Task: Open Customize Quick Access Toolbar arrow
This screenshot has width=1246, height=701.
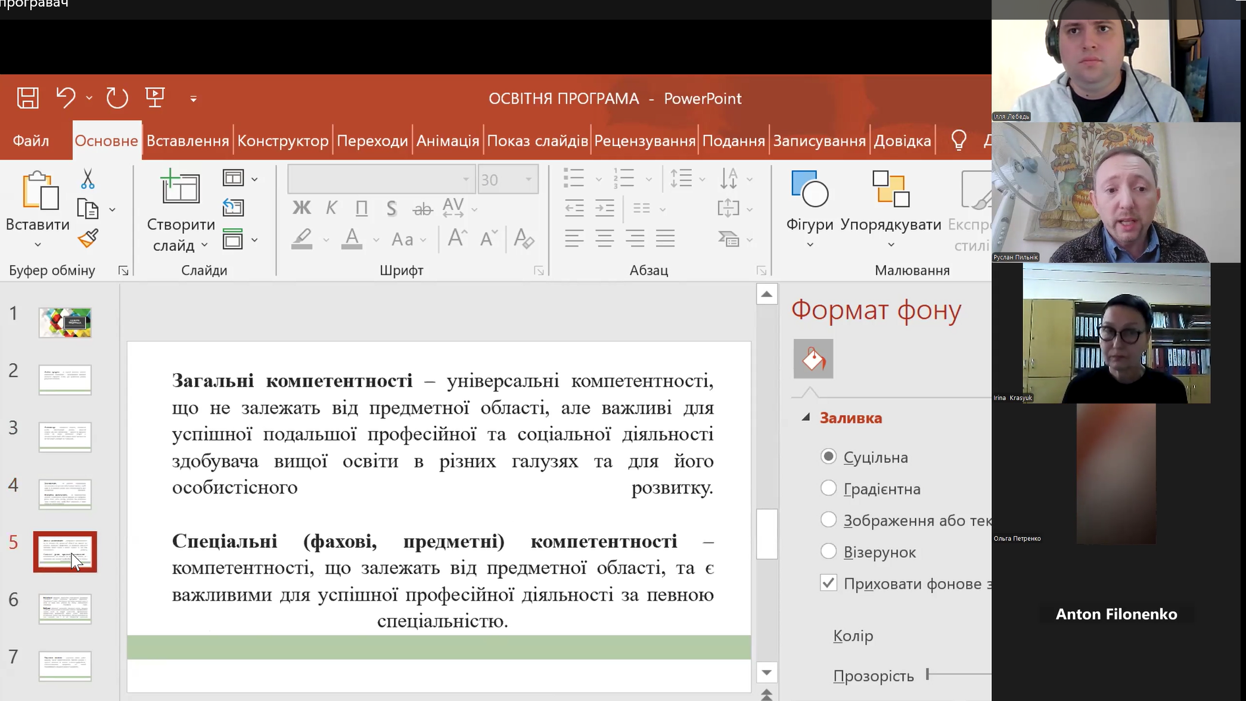Action: (193, 99)
